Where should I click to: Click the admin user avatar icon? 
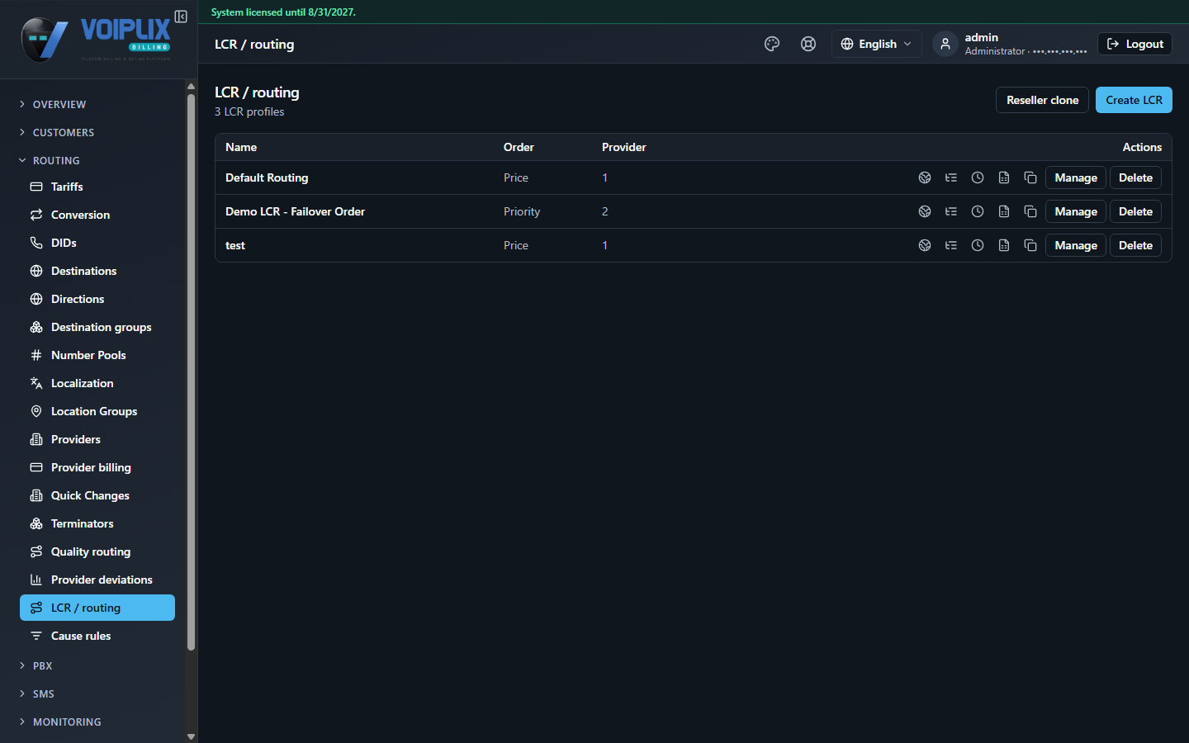point(945,44)
